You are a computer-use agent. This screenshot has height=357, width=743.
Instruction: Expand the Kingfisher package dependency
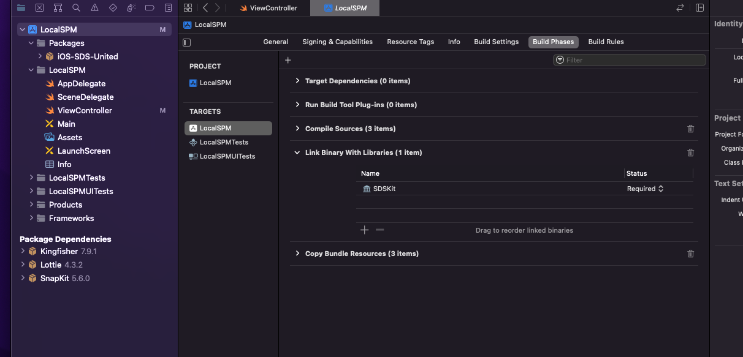click(x=23, y=251)
